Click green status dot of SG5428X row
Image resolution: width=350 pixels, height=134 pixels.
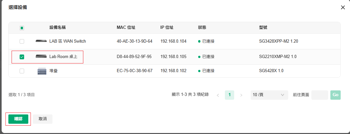coord(199,71)
